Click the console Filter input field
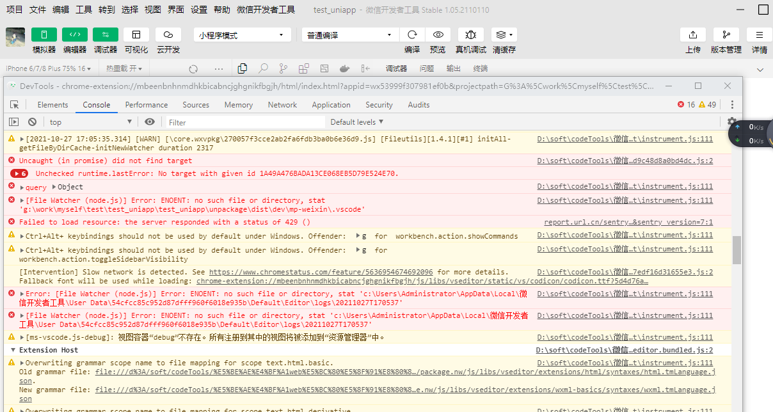 pyautogui.click(x=246, y=122)
